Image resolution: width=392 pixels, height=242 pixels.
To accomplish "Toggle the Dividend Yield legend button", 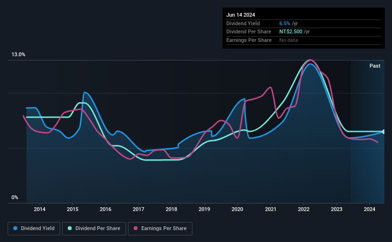I will (34, 229).
